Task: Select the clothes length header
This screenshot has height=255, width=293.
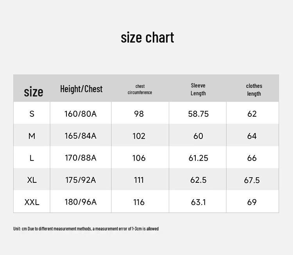Action: [x=254, y=90]
